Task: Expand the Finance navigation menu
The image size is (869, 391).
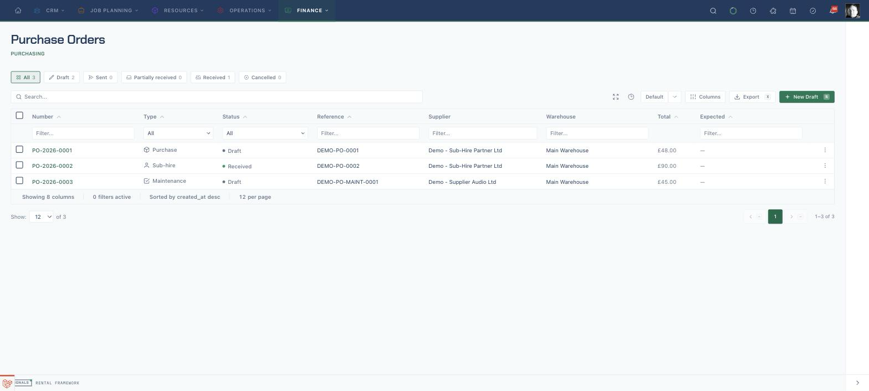Action: (x=307, y=11)
